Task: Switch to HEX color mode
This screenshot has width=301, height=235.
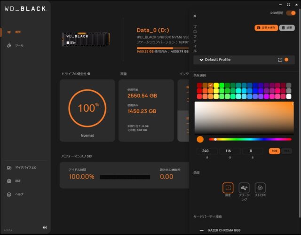Action: (286, 151)
